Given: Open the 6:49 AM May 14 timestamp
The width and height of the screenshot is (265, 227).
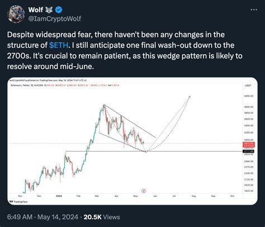Looking at the screenshot, I should click(42, 217).
